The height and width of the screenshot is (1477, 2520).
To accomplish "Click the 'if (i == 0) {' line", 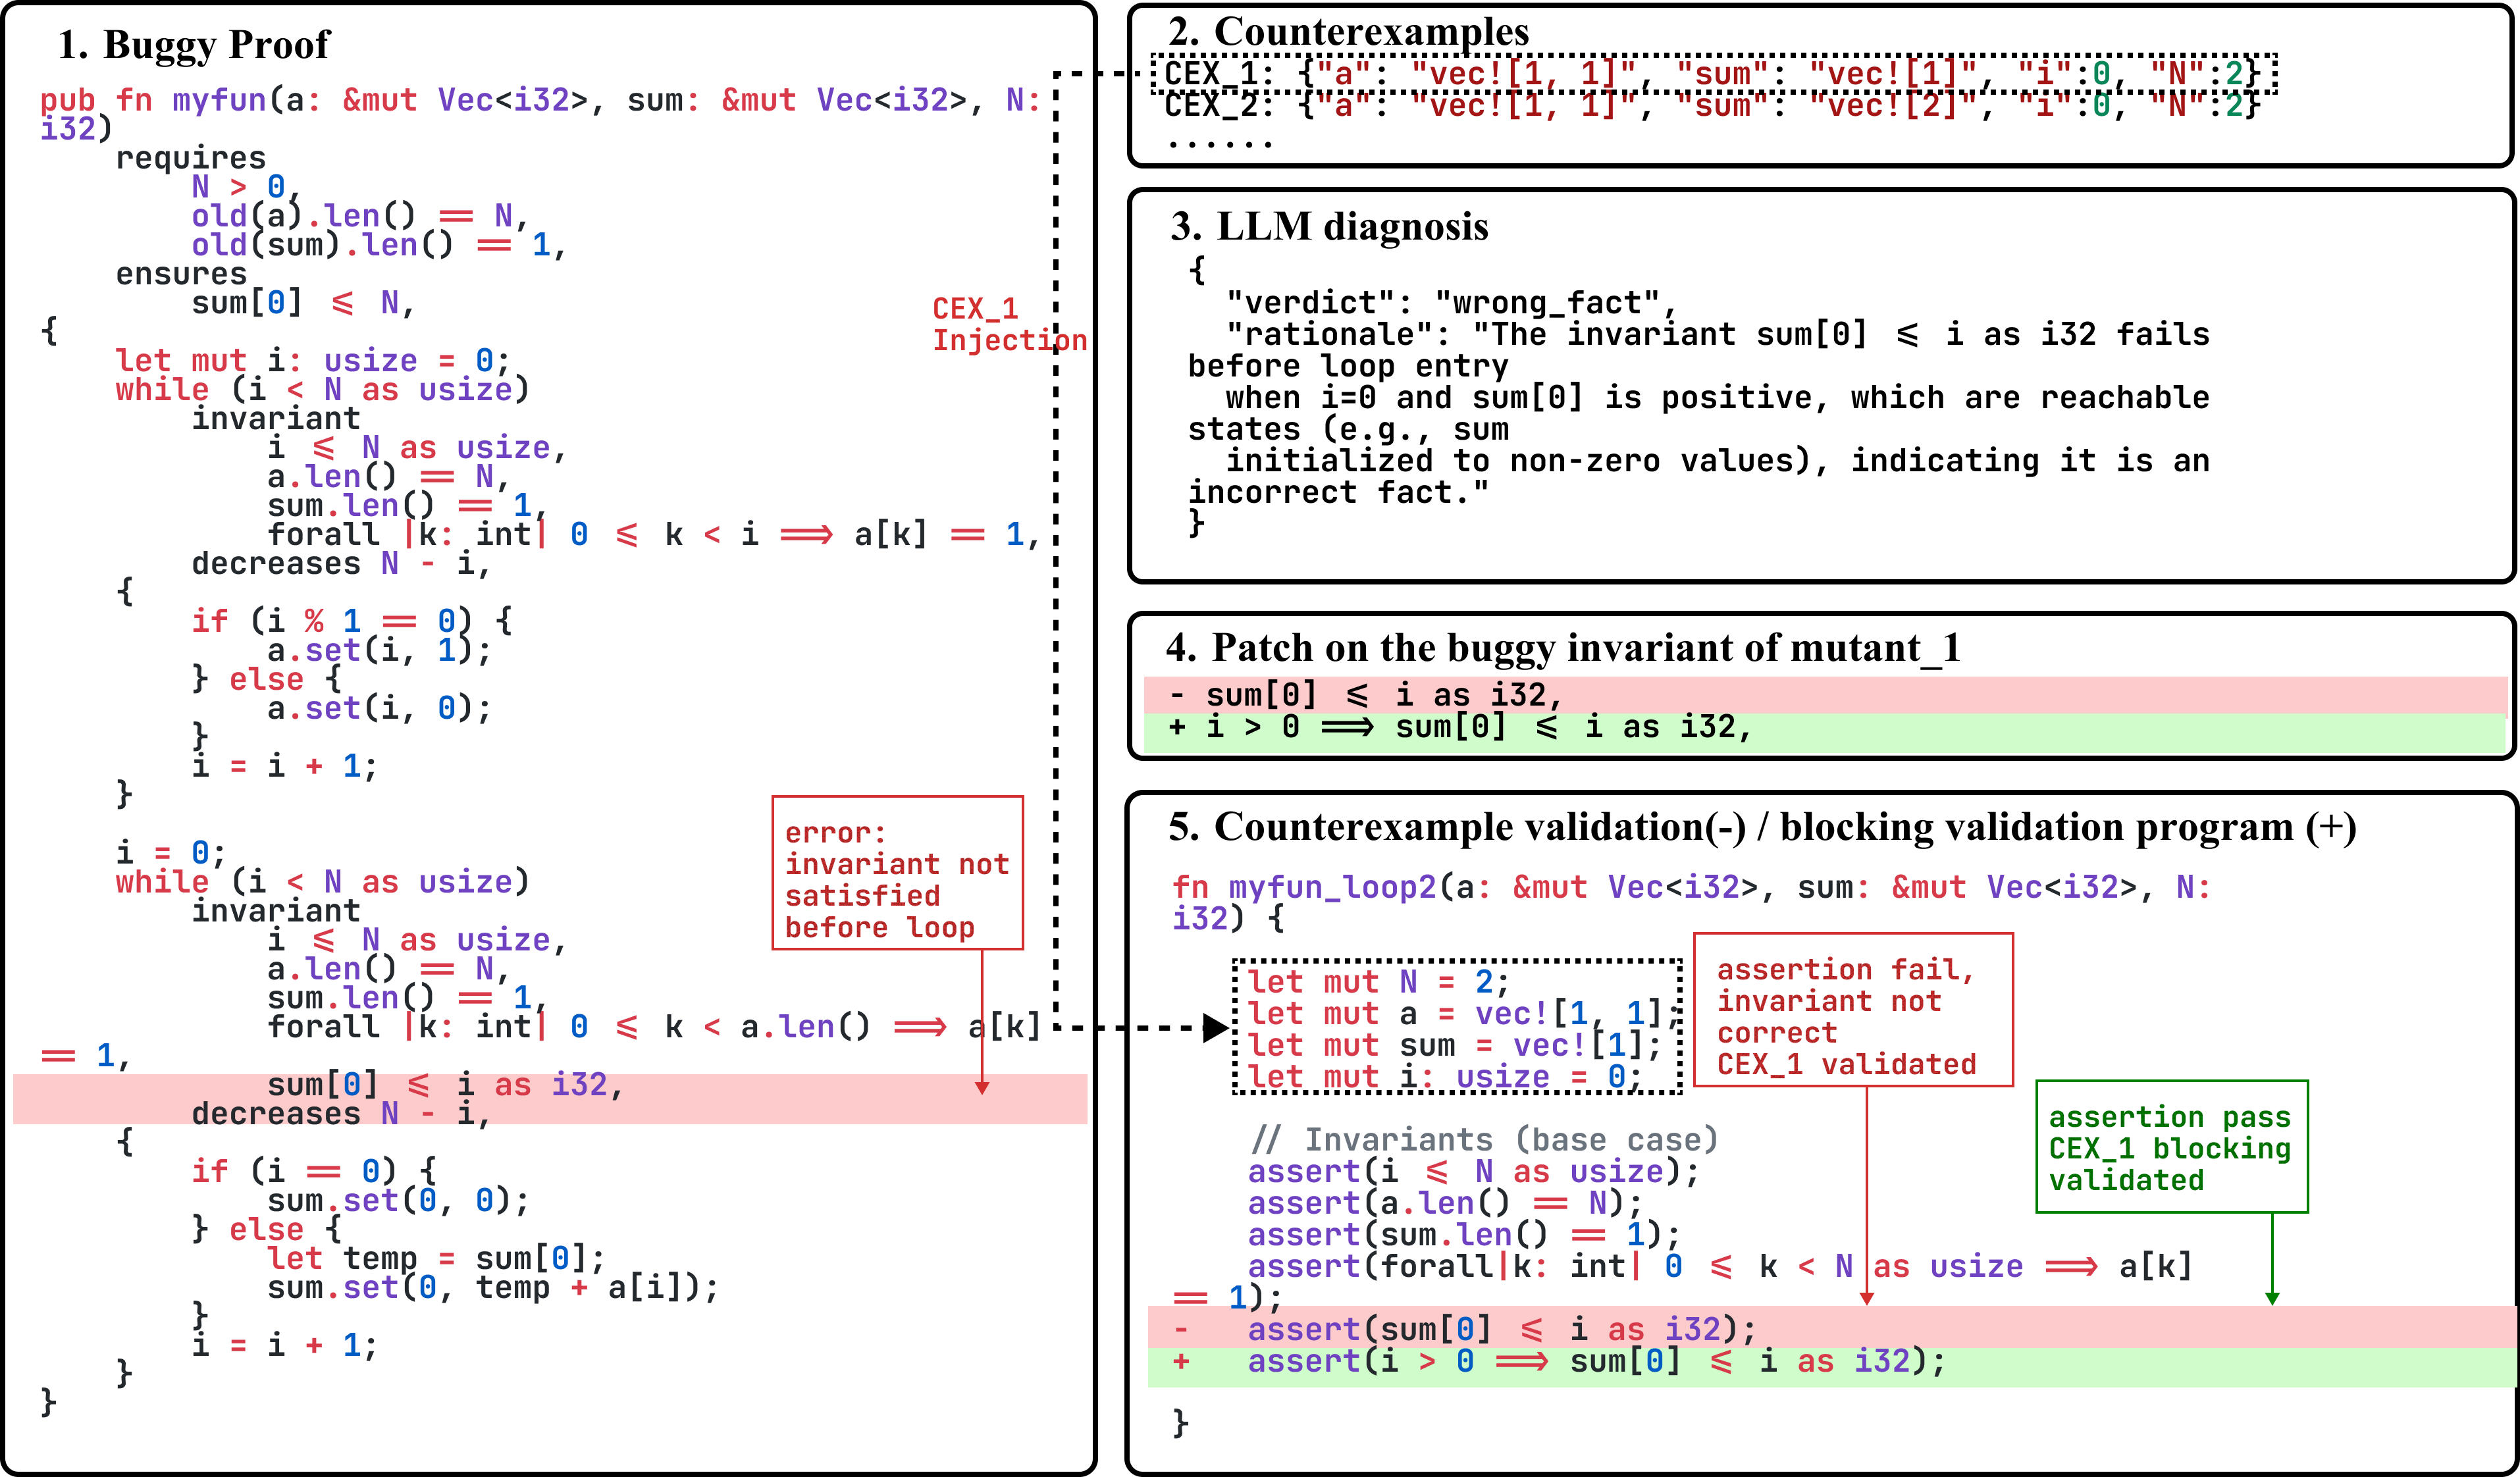I will coord(314,1171).
